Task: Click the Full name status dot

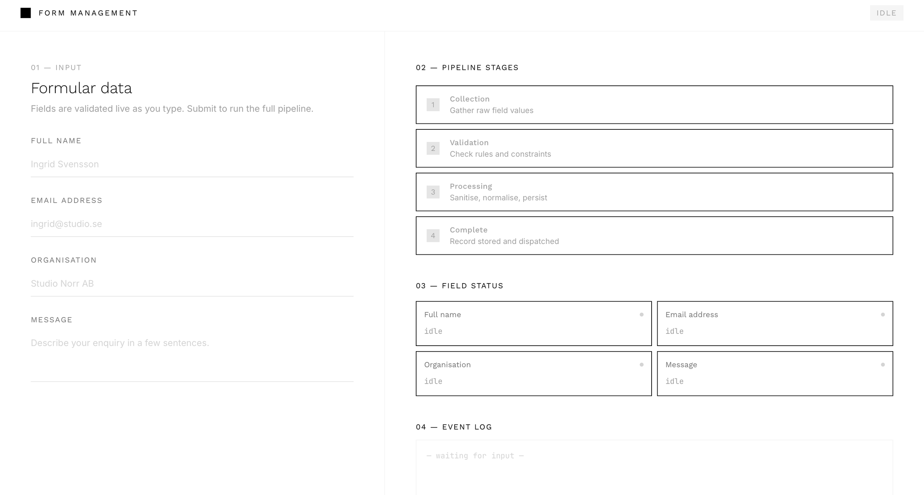Action: point(642,315)
